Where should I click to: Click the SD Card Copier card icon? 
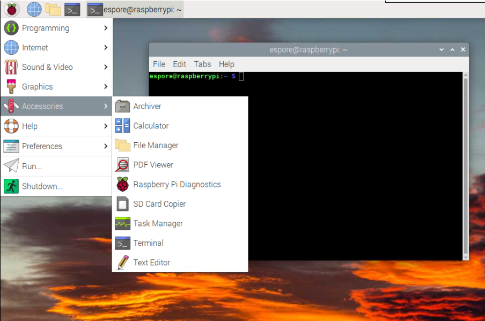(122, 203)
